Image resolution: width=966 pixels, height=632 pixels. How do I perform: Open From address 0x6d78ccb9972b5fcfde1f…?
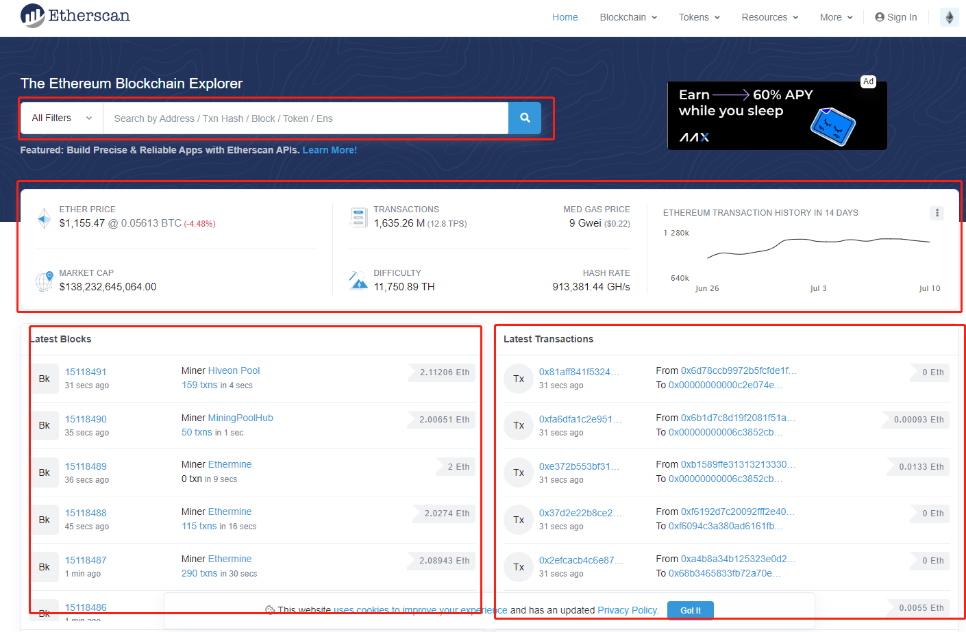click(x=739, y=370)
